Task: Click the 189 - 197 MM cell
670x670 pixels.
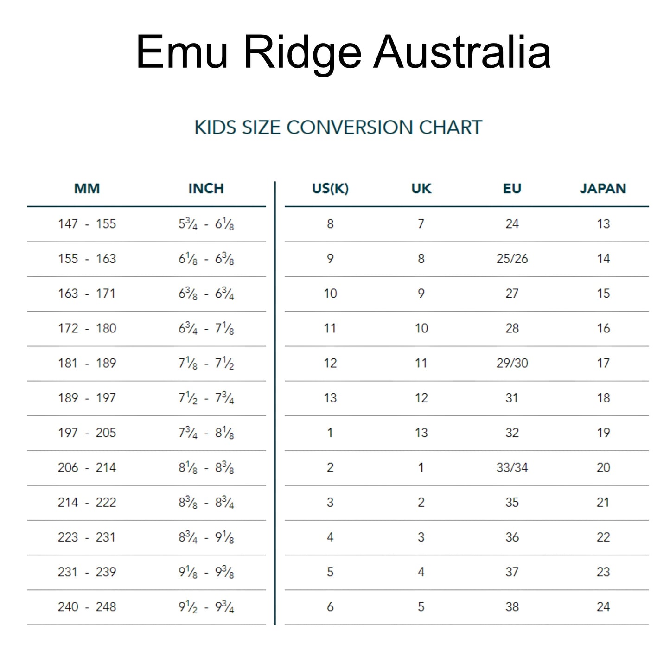Action: (x=87, y=398)
